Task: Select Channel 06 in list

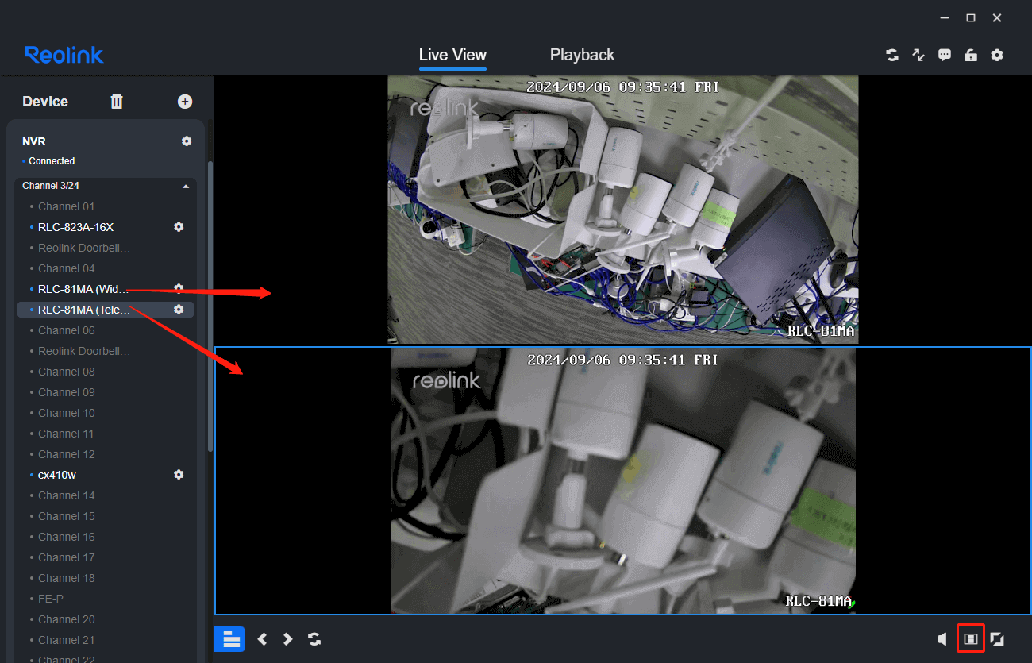Action: [x=66, y=330]
